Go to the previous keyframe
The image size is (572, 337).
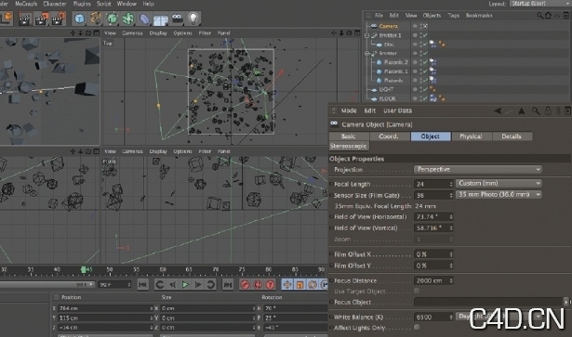click(x=159, y=285)
